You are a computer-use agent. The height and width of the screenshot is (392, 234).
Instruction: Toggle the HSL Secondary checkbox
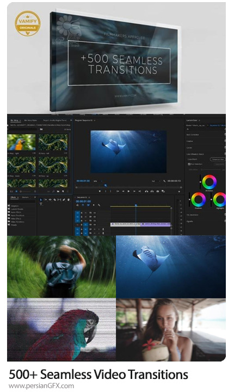(x=225, y=215)
